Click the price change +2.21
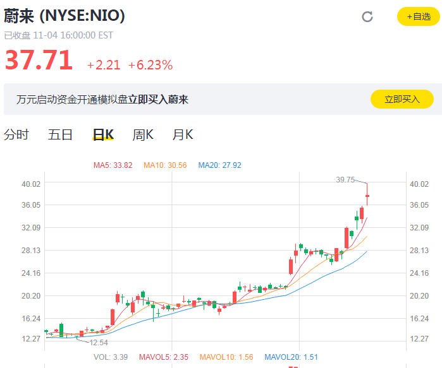 click(104, 65)
